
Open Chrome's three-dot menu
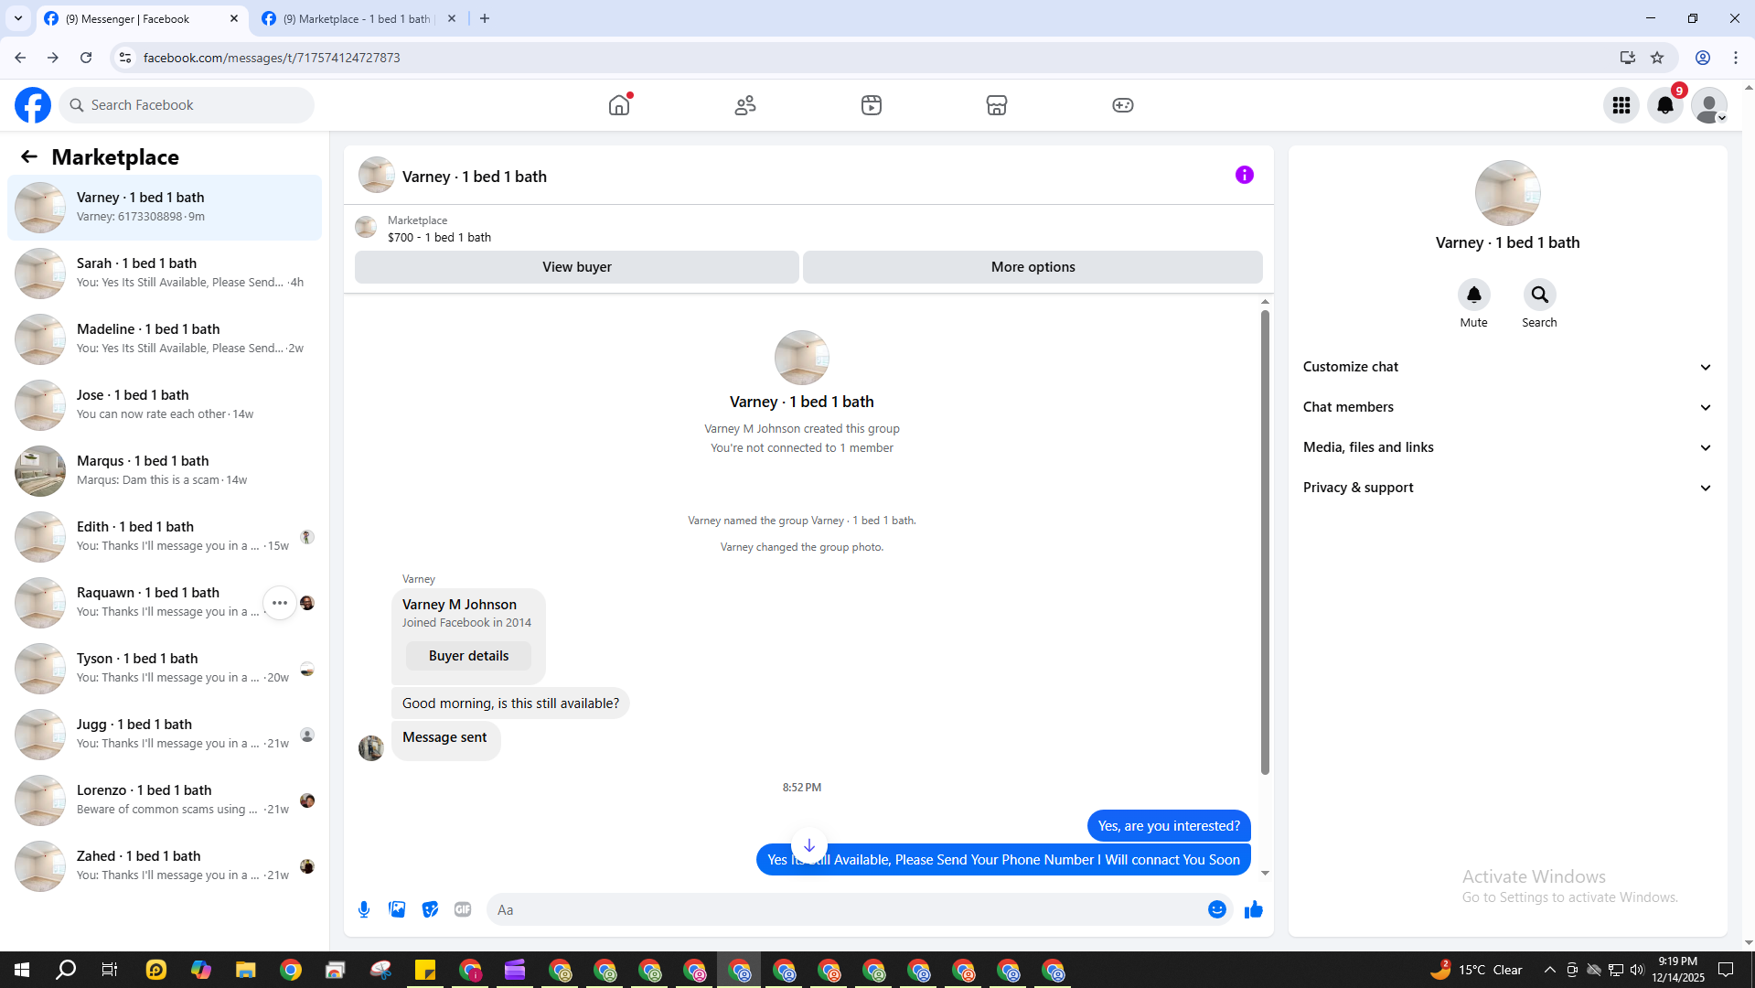click(x=1736, y=58)
